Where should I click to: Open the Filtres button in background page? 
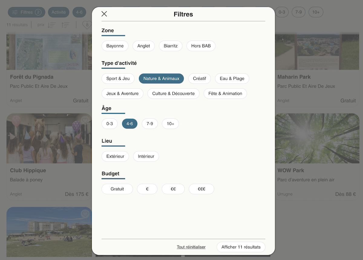(x=26, y=12)
